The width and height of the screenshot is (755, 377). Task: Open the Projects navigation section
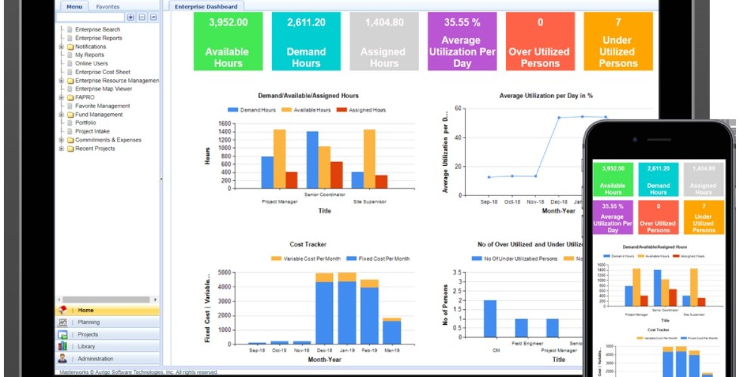[108, 334]
